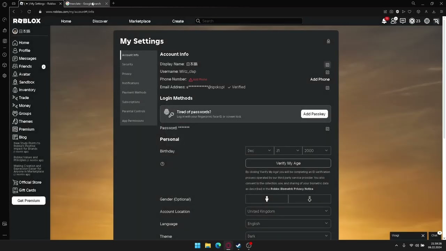Close the Usagi chat window
446x251 pixels.
(x=423, y=236)
